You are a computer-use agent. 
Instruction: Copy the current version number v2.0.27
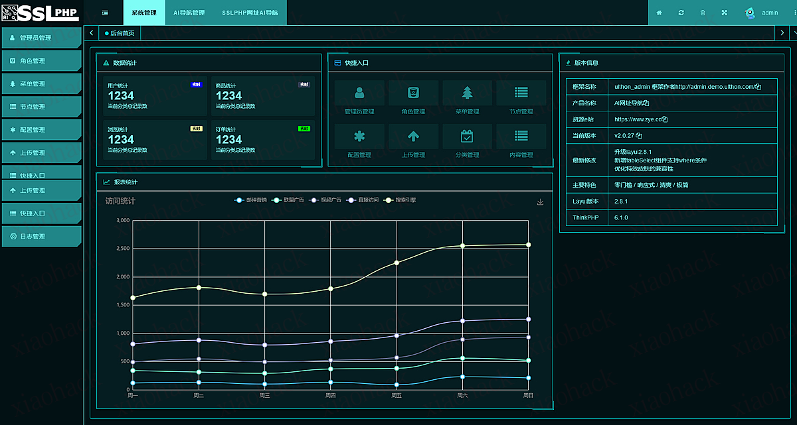(x=639, y=136)
